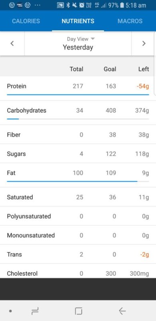Tap the Cholesterol row
Viewport: 156px width, 321px height.
(78, 271)
